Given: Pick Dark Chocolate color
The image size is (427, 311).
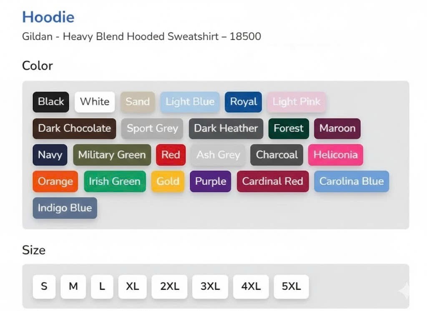Looking at the screenshot, I should point(74,129).
